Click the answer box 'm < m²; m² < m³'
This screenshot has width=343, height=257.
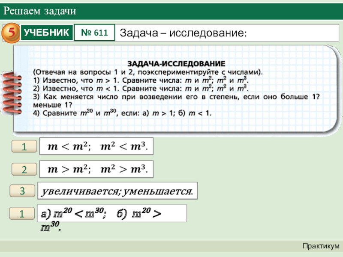coord(96,147)
